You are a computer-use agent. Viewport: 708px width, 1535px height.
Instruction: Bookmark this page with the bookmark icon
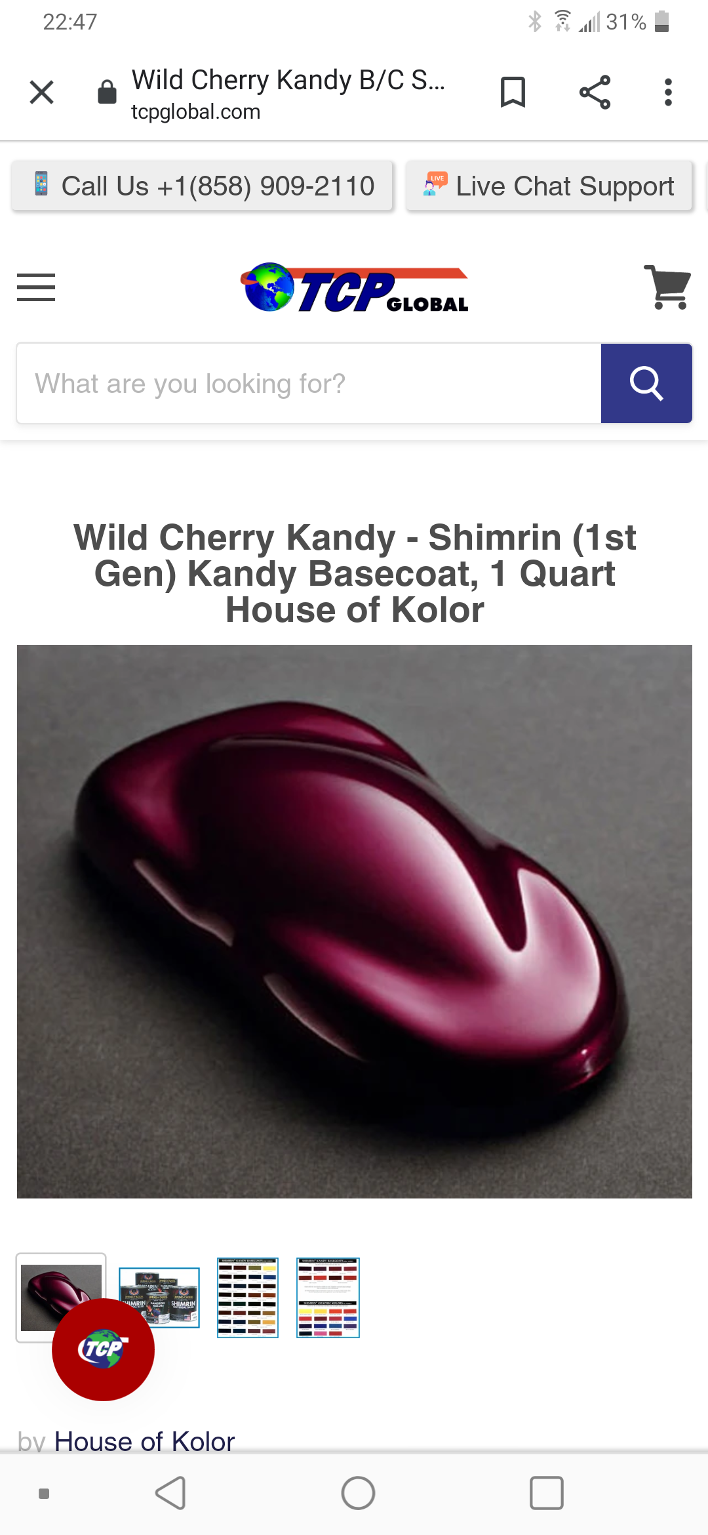pos(513,92)
